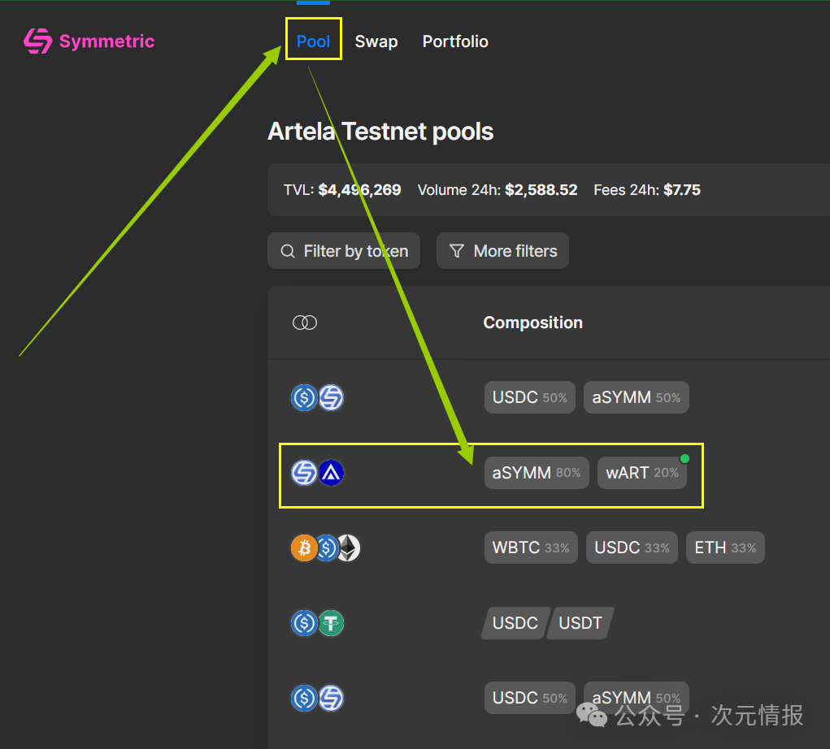Click the Symmetric logo icon
Viewport: 830px width, 749px height.
(37, 41)
